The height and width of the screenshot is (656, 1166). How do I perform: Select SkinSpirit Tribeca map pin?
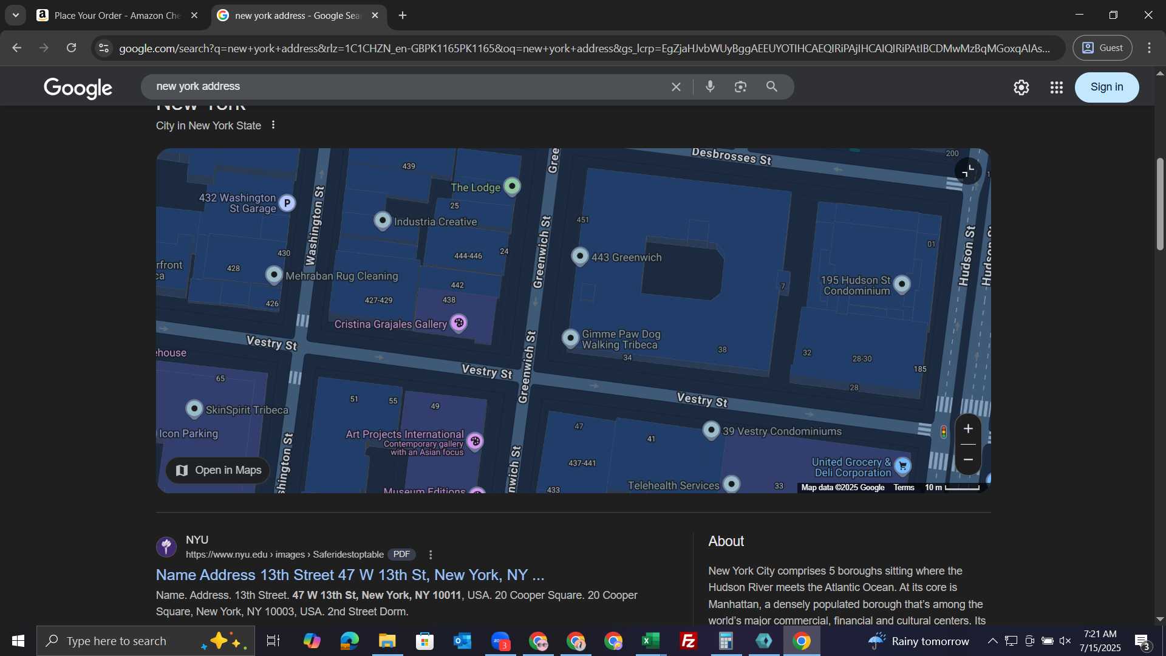click(194, 408)
